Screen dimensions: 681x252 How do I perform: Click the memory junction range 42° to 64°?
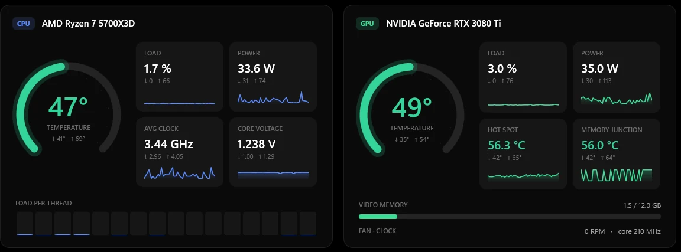pos(598,158)
